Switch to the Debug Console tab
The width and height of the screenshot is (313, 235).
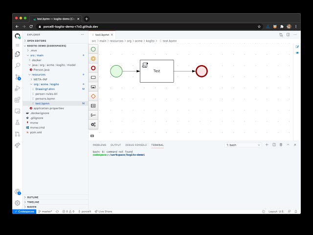point(136,145)
